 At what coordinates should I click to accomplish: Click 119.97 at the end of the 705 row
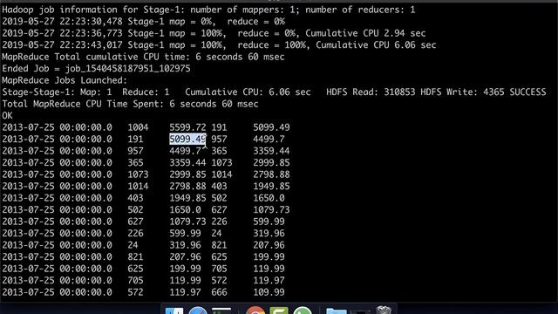tap(269, 280)
